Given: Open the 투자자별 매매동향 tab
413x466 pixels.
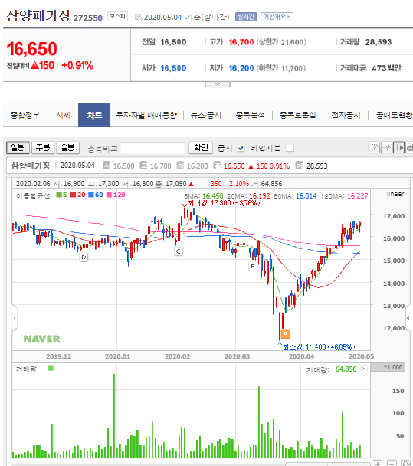Looking at the screenshot, I should point(146,115).
